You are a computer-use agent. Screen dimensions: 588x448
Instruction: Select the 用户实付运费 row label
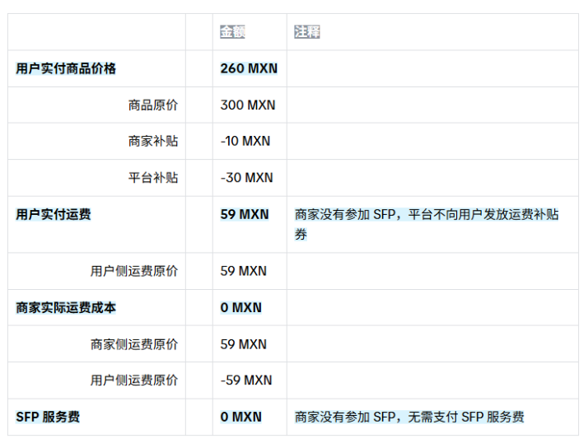[x=54, y=215]
